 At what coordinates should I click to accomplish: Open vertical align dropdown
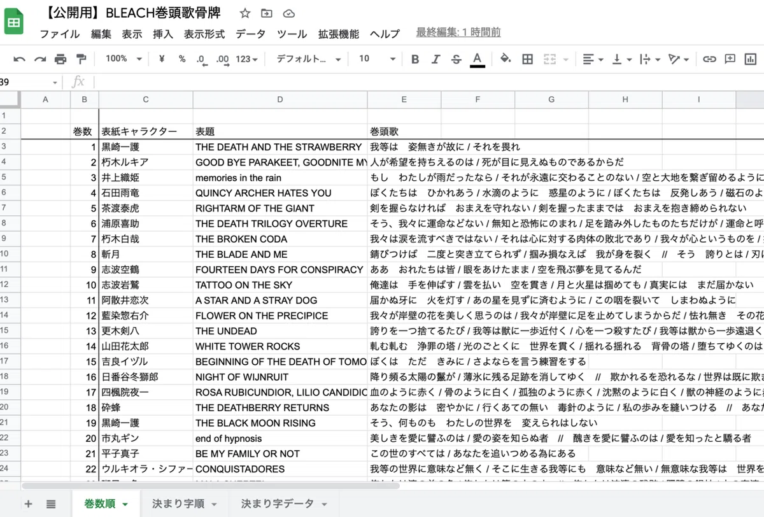(623, 59)
